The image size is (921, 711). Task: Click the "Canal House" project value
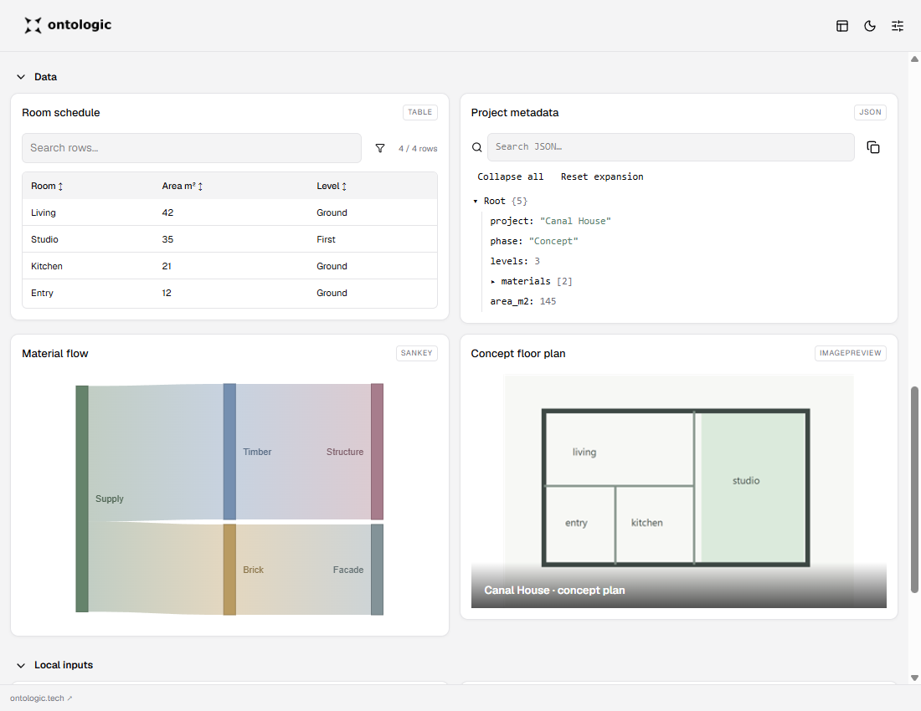(x=575, y=221)
